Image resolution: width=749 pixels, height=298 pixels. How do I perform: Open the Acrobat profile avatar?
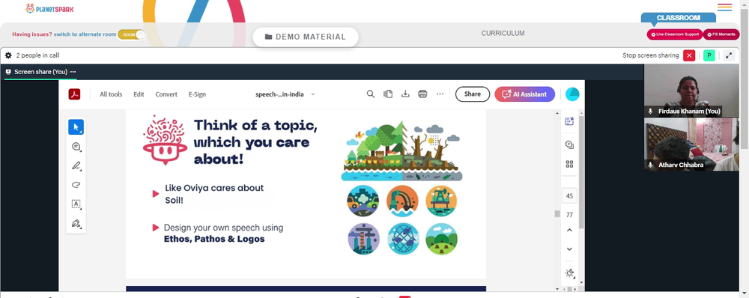(x=572, y=94)
